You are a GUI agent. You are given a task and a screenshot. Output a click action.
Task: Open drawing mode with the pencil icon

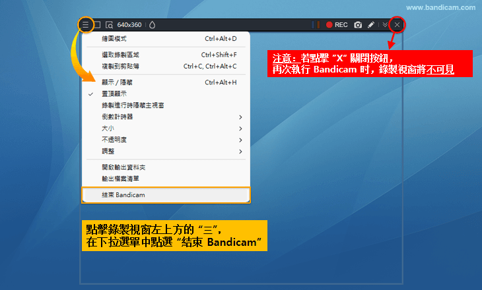click(371, 24)
